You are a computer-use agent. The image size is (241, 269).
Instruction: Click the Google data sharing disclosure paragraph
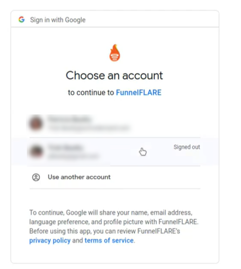[x=114, y=226]
